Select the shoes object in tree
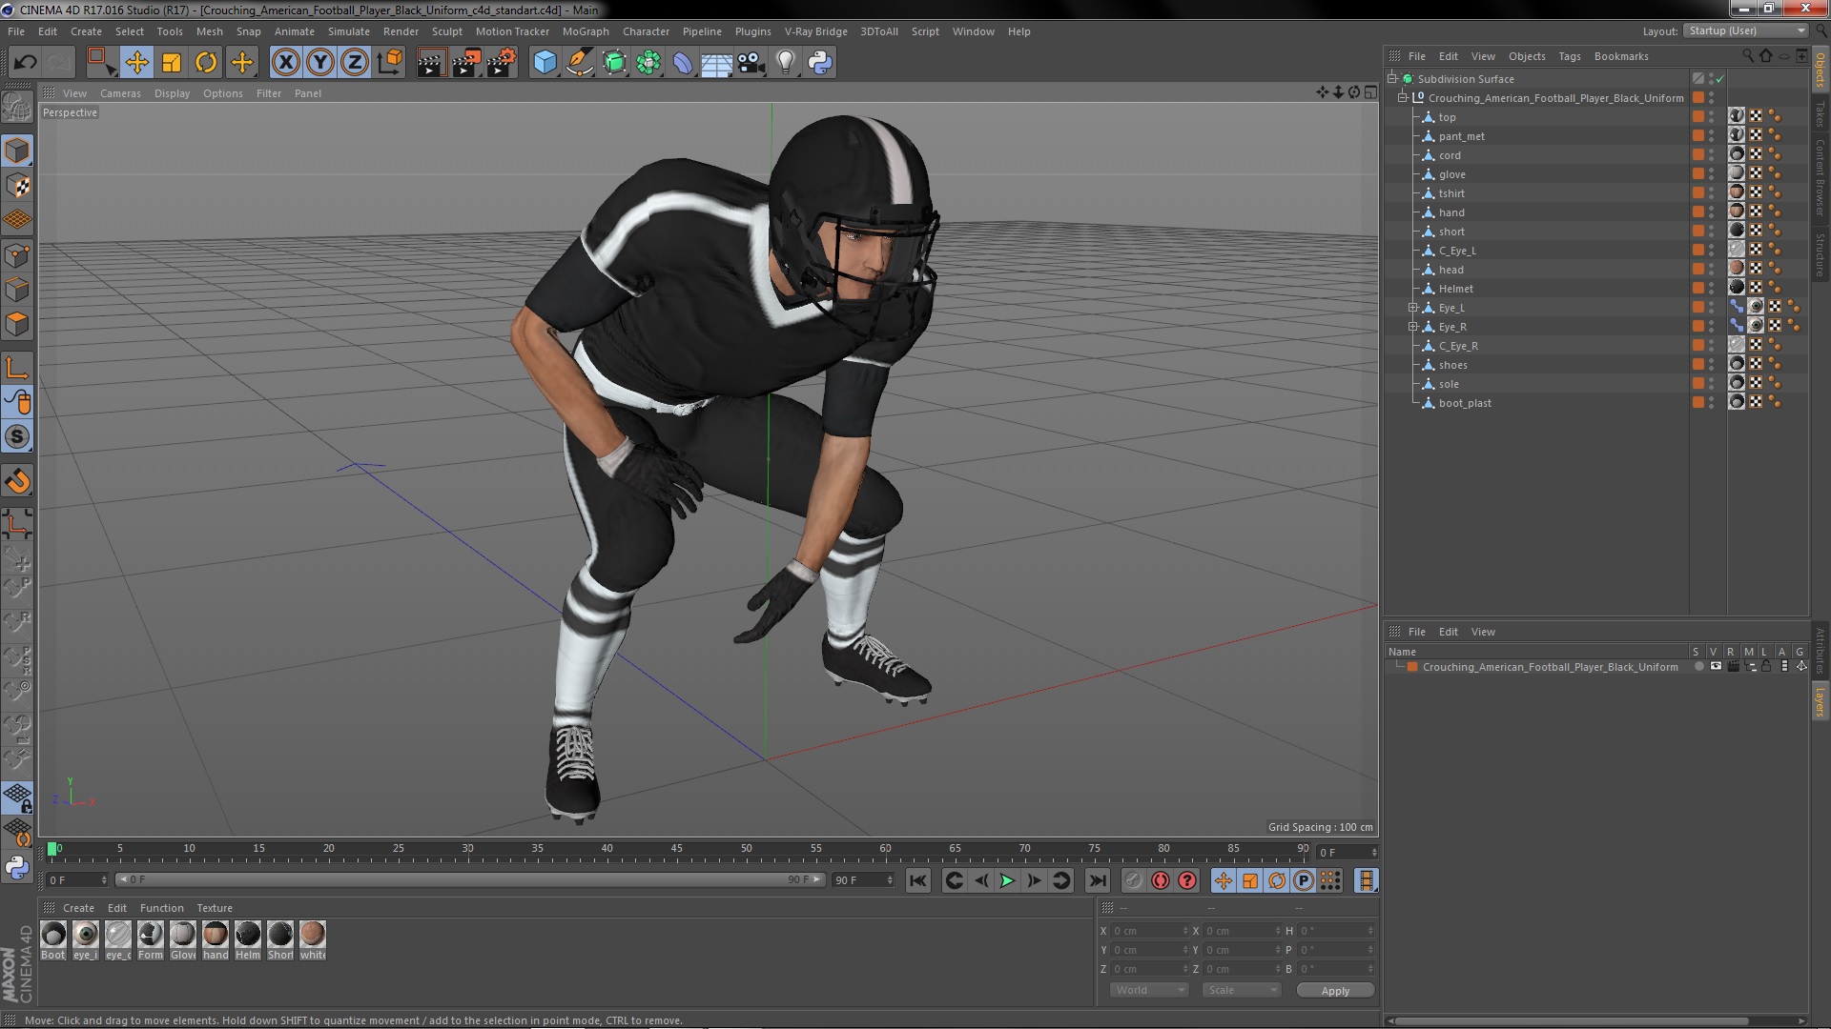The image size is (1831, 1029). pos(1452,365)
